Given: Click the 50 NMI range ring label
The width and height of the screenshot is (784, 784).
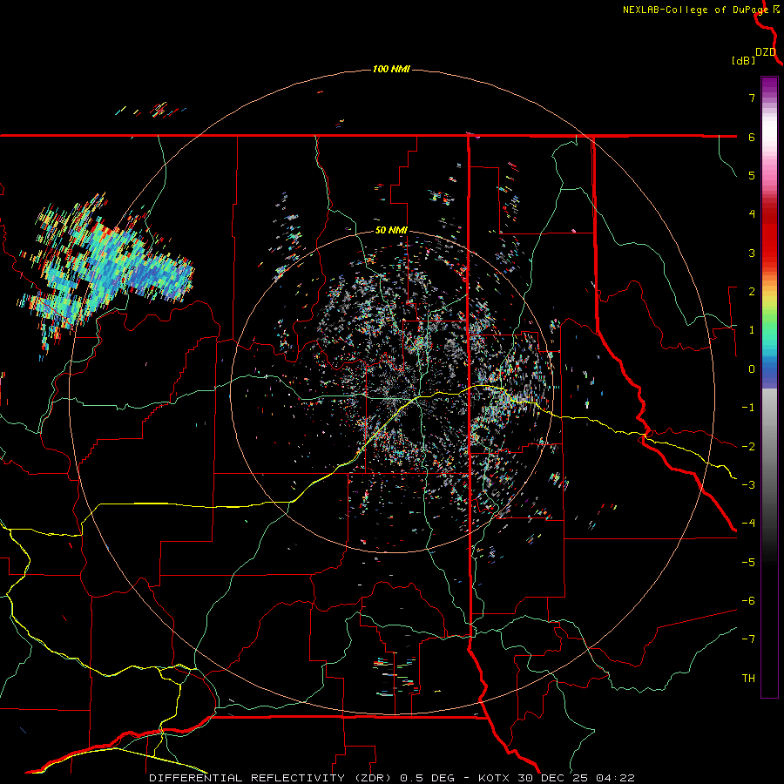Looking at the screenshot, I should (391, 231).
